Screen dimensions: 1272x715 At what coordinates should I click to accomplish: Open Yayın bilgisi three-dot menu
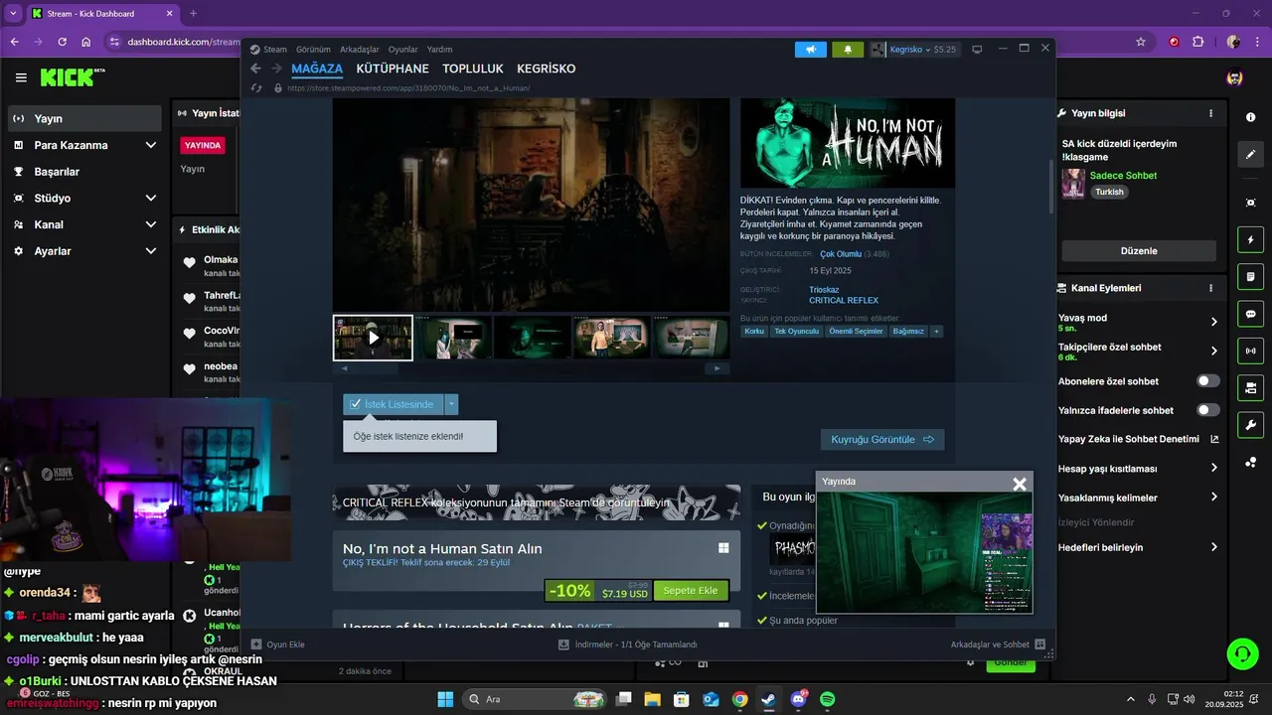click(1210, 113)
